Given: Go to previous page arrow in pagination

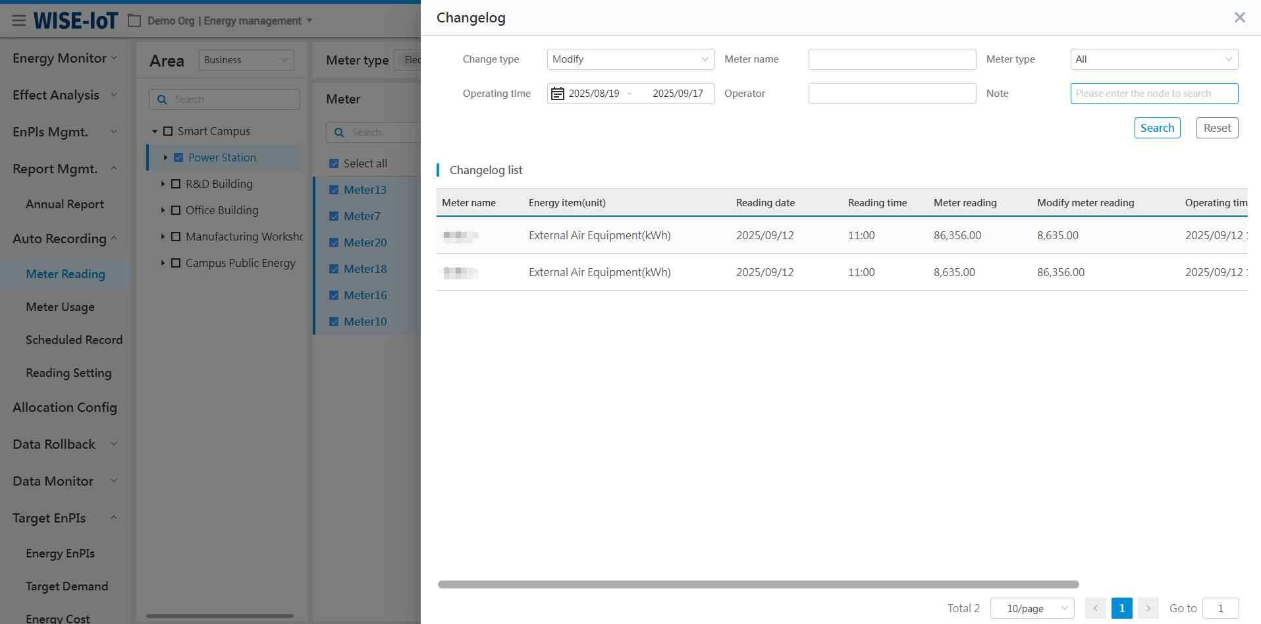Looking at the screenshot, I should click(x=1095, y=608).
